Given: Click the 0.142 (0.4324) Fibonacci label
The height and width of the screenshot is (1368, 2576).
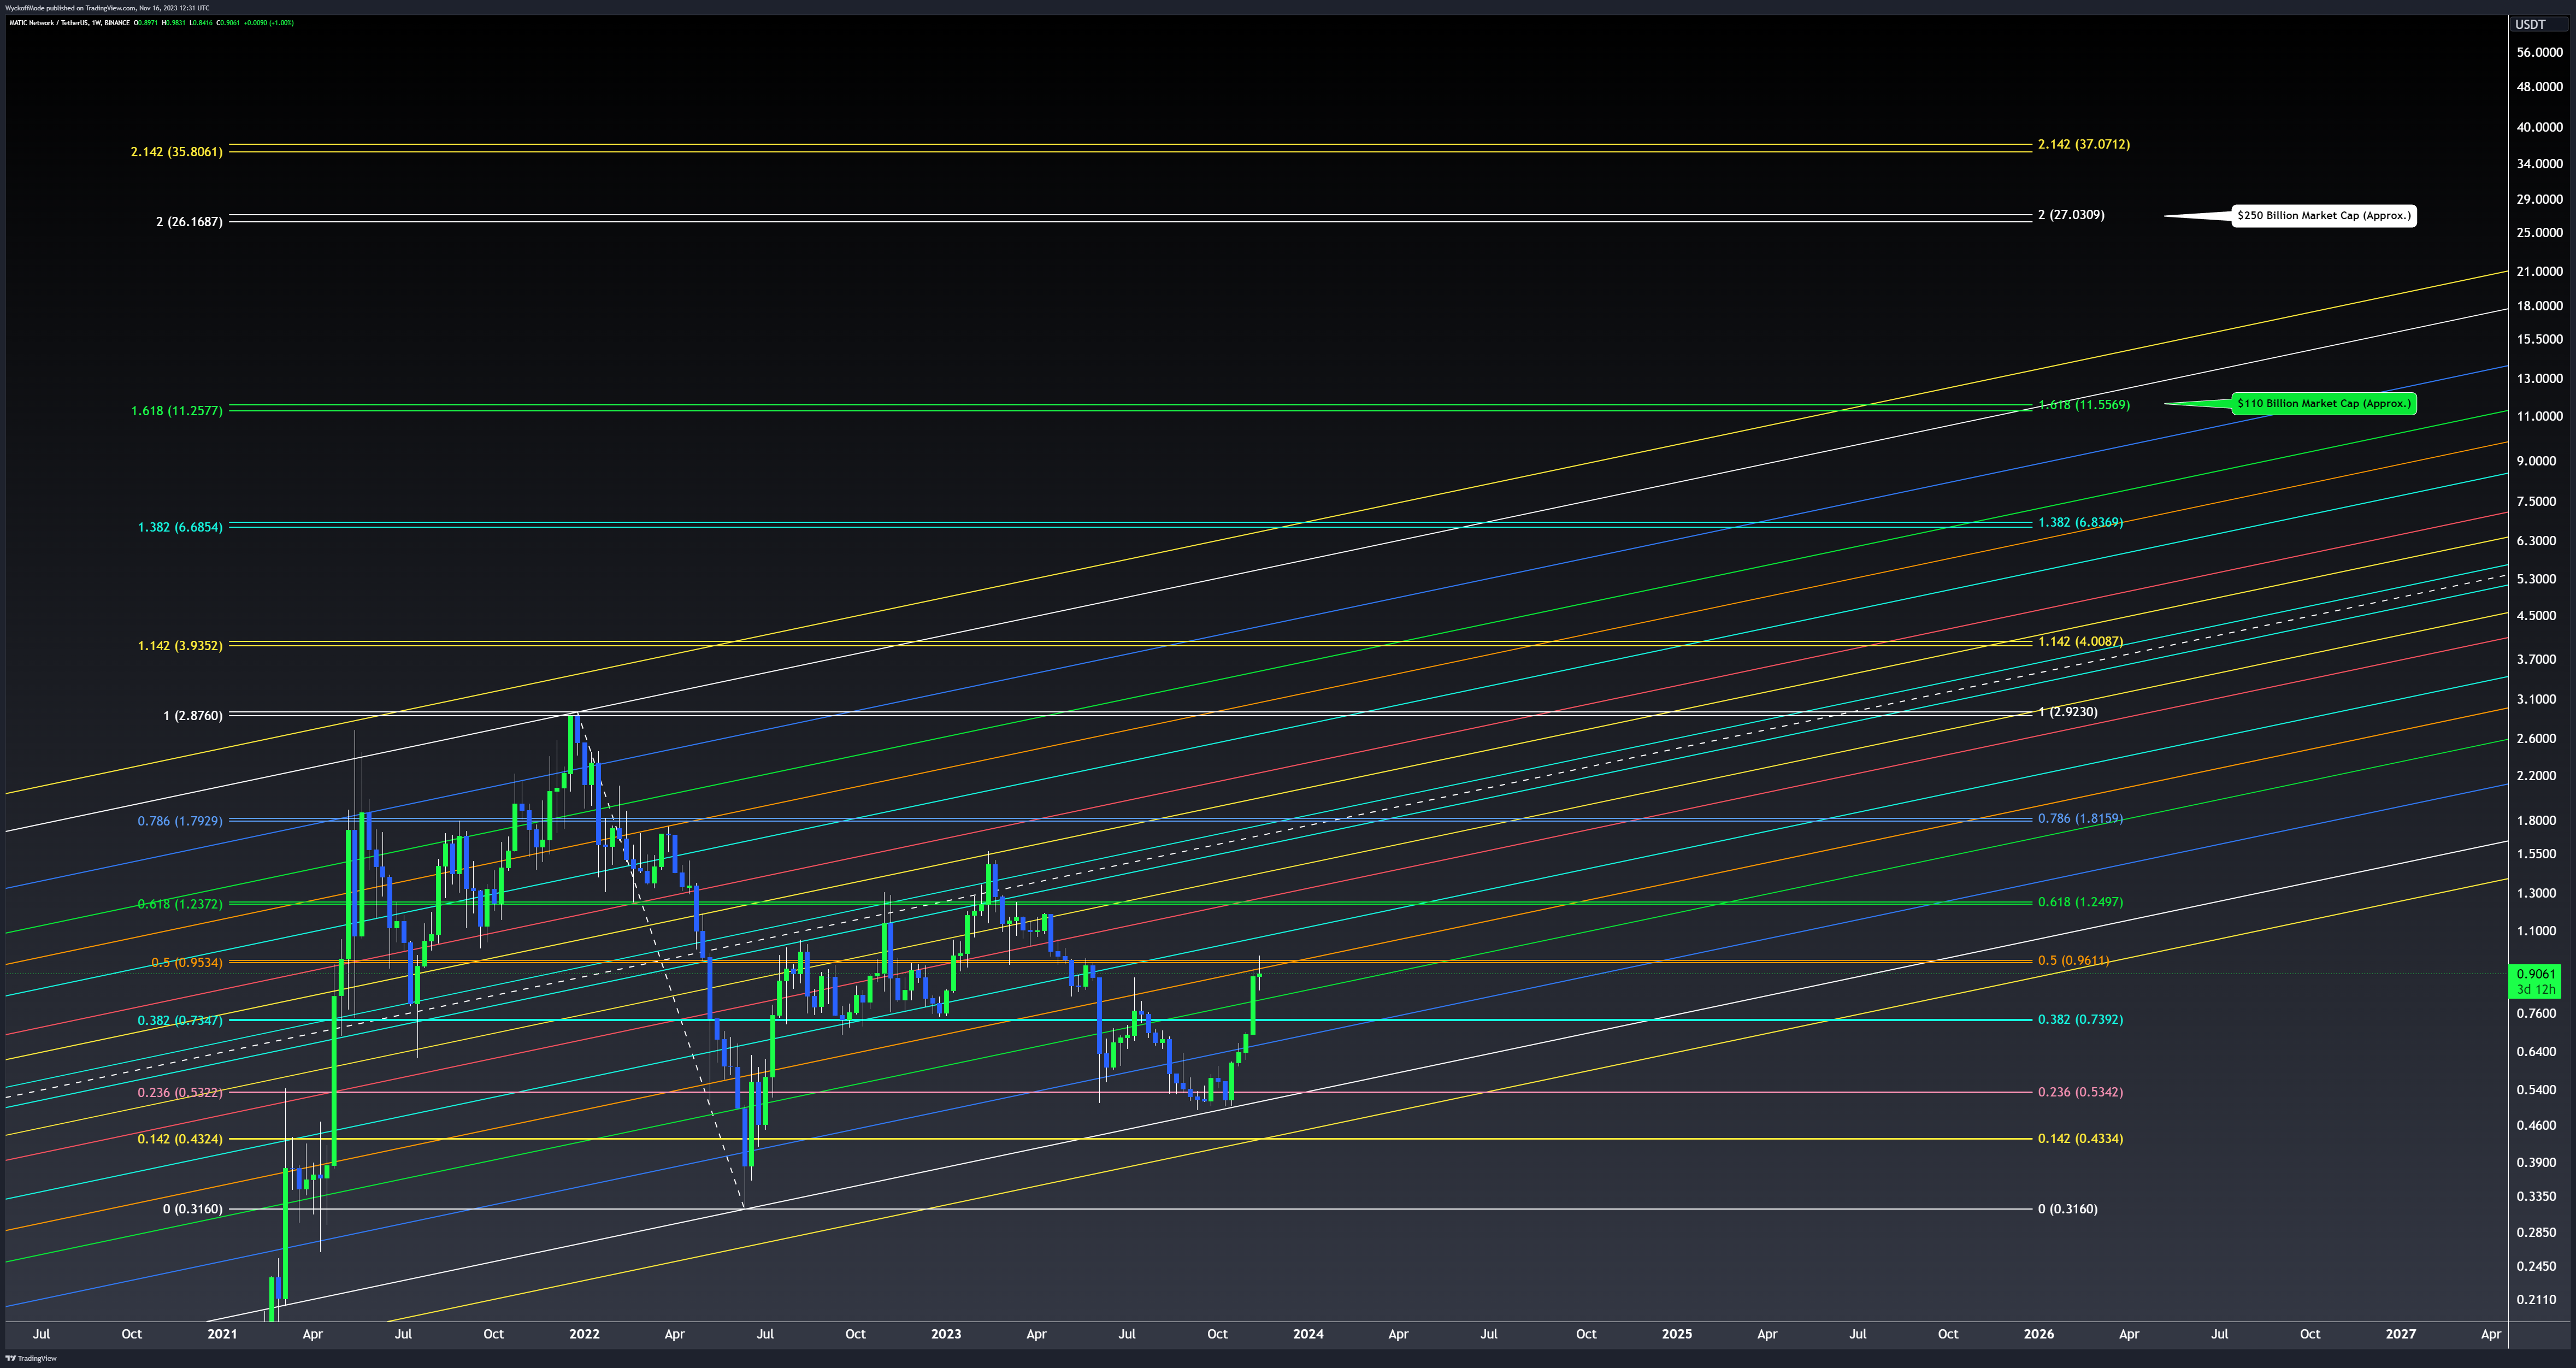Looking at the screenshot, I should [180, 1138].
